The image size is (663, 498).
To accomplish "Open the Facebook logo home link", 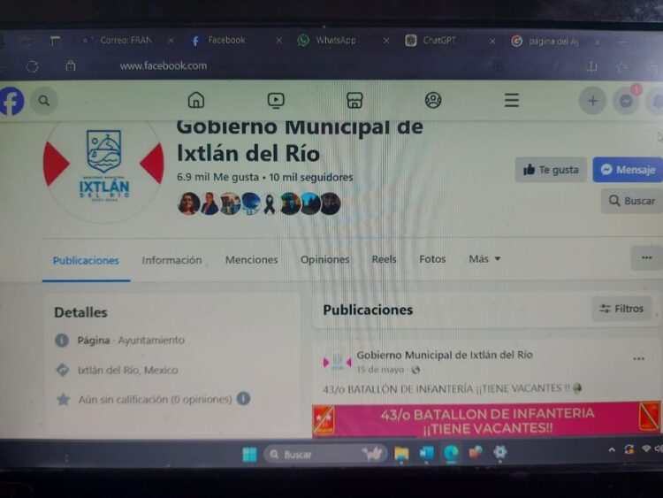I will click(11, 101).
